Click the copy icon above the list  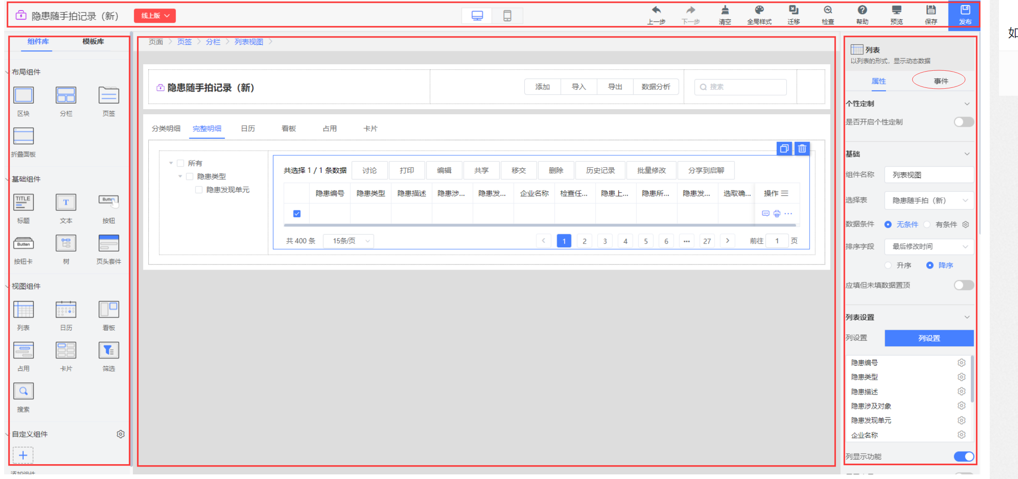(784, 148)
